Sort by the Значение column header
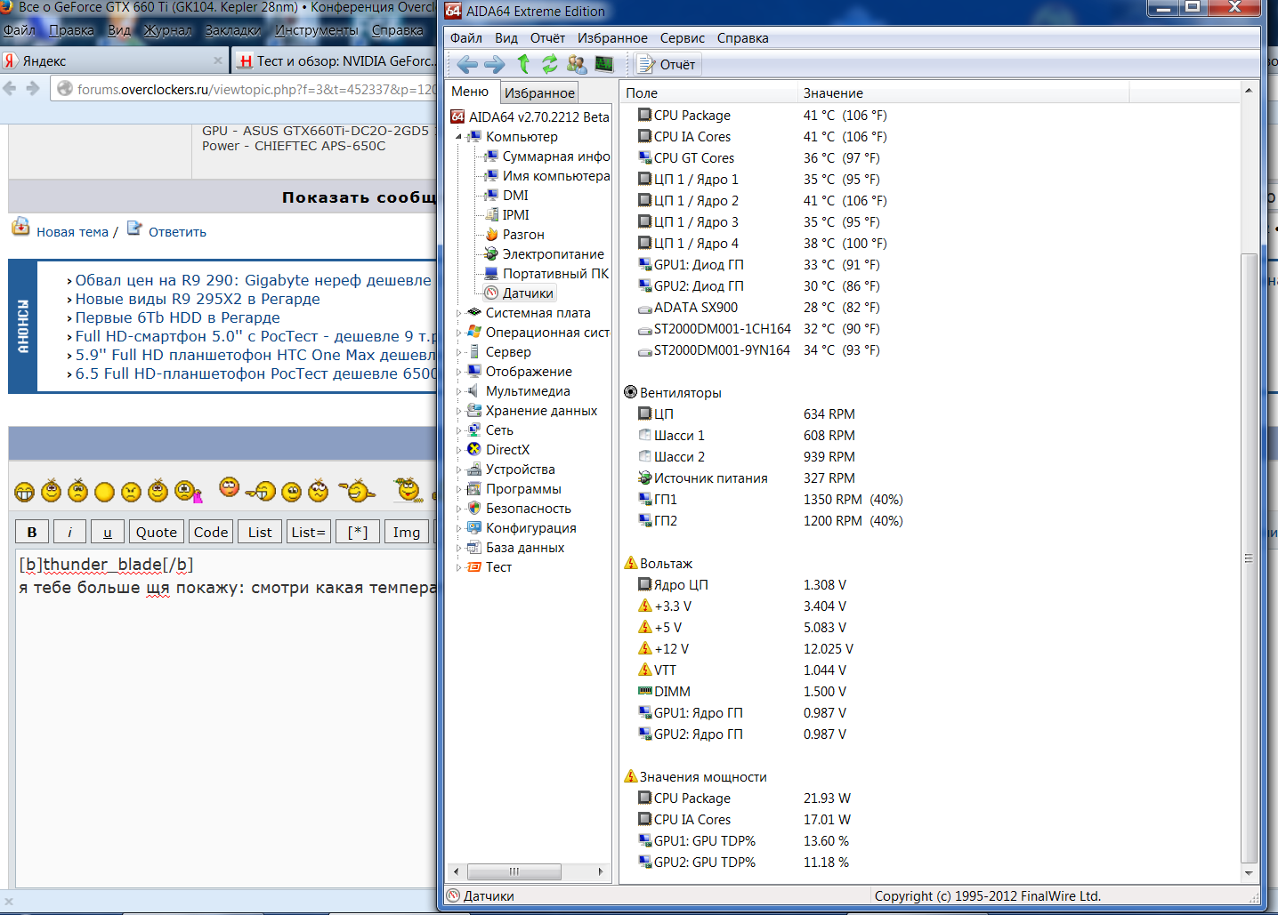This screenshot has width=1278, height=915. tap(963, 92)
